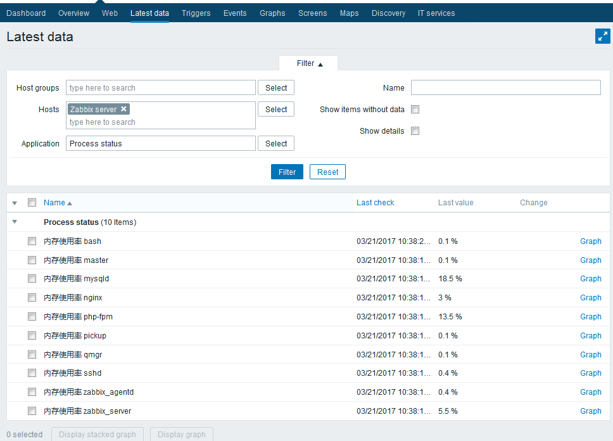Collapse Process status group
Viewport: 613px width, 441px height.
[15, 222]
